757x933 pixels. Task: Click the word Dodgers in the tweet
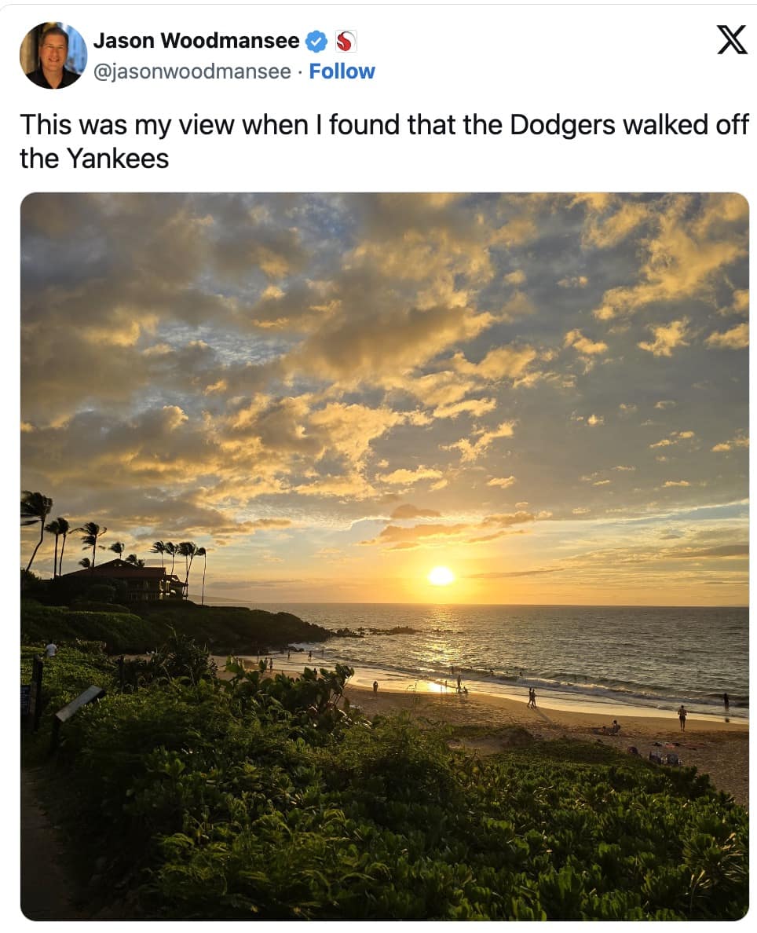[x=562, y=125]
